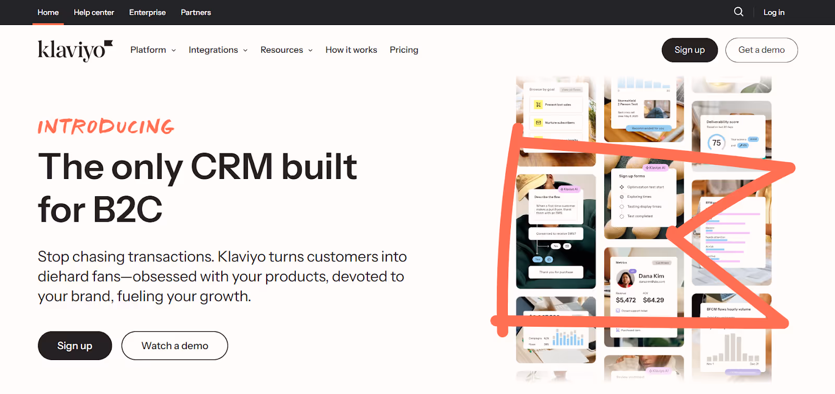Click the Test completed list item
Image resolution: width=835 pixels, height=394 pixels.
coord(636,216)
